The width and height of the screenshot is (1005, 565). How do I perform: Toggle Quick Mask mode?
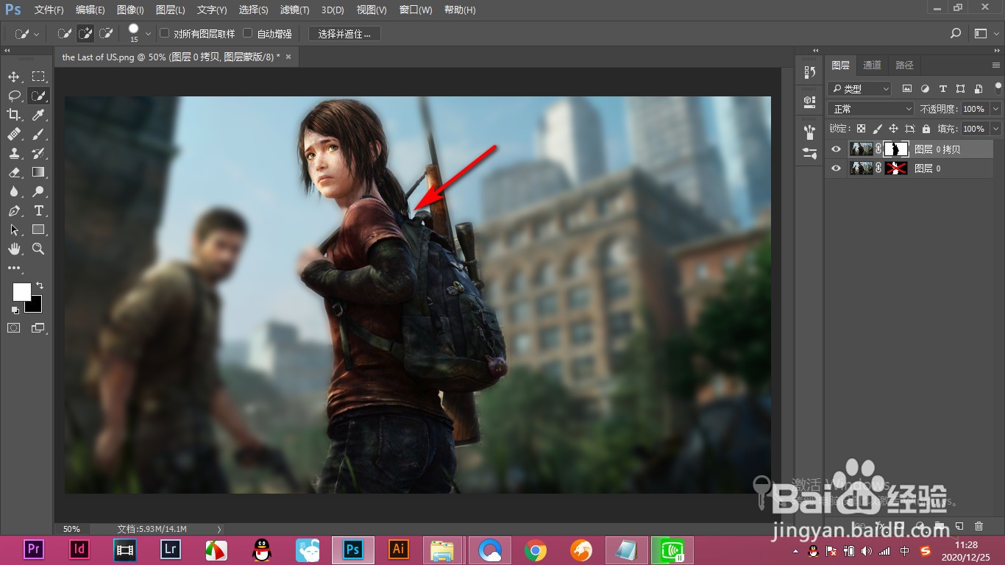point(14,328)
